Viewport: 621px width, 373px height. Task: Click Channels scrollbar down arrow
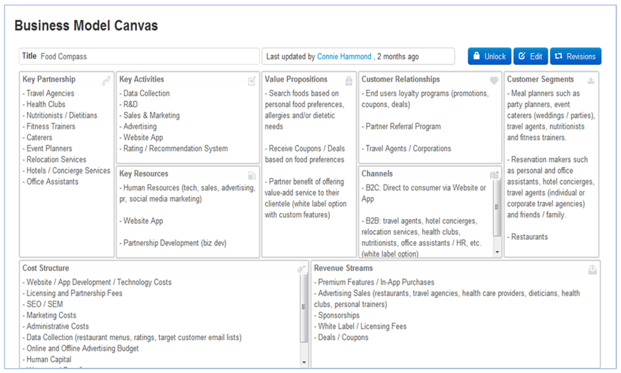497,253
